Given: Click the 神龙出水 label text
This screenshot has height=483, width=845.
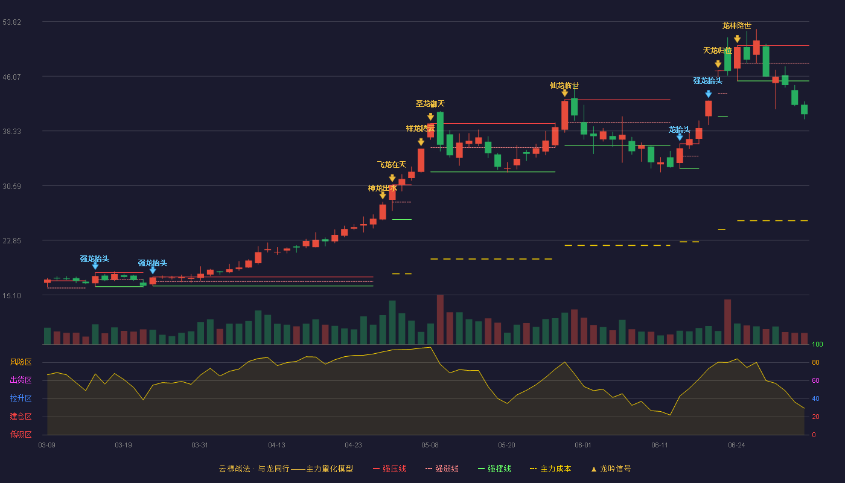Looking at the screenshot, I should tap(383, 188).
